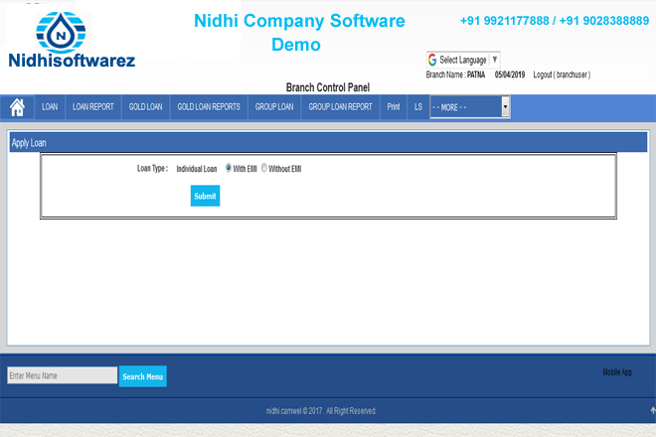Expand the -- MORE -- dropdown menu
Image resolution: width=656 pixels, height=437 pixels.
pyautogui.click(x=470, y=107)
